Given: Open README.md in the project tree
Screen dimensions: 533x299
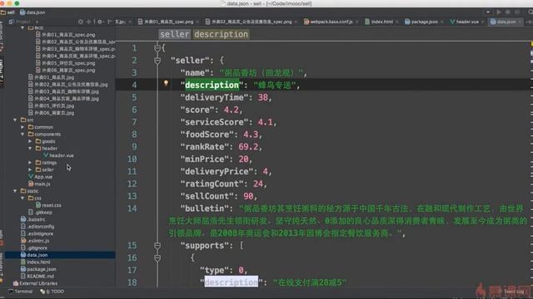Looking at the screenshot, I should point(37,277).
